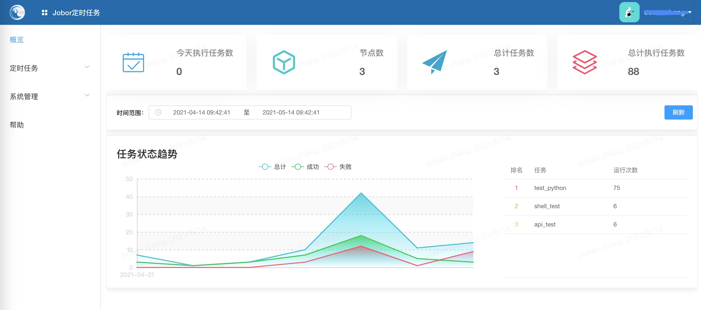Viewport: 701px width, 310px height.
Task: Click the teal cube node count icon
Action: tap(284, 62)
